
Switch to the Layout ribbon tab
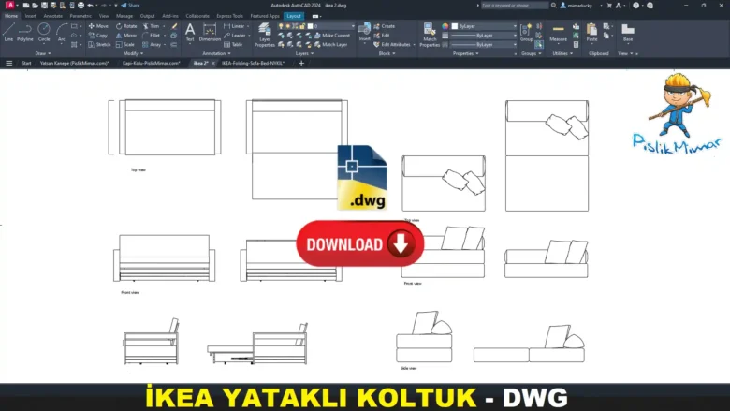coord(294,16)
